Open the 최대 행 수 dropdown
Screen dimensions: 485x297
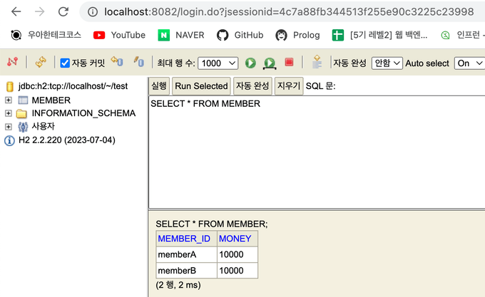218,63
